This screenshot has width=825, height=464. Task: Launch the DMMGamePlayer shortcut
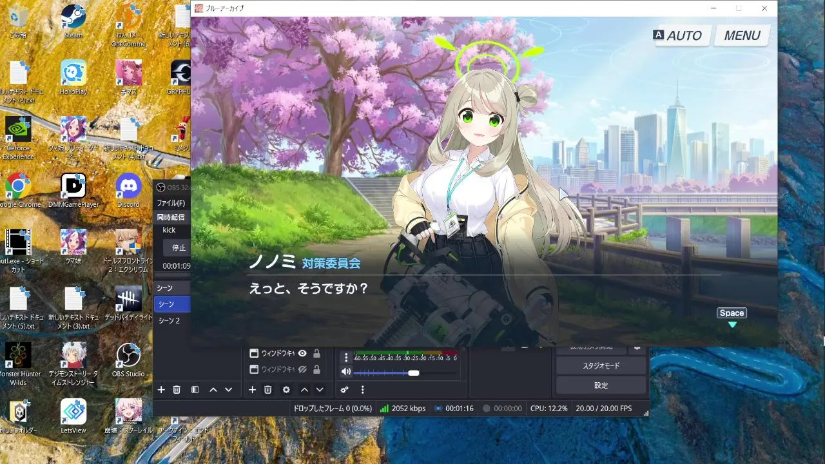[x=73, y=190]
